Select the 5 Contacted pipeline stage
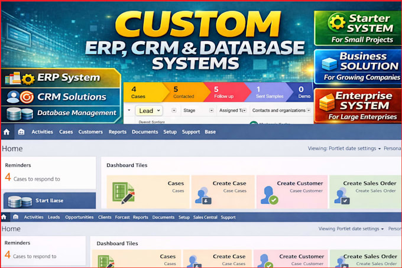 [186, 92]
